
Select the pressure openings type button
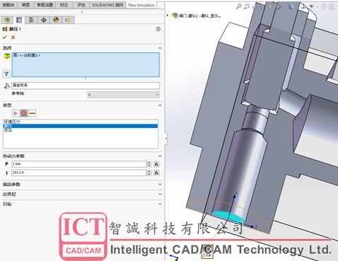pos(24,113)
